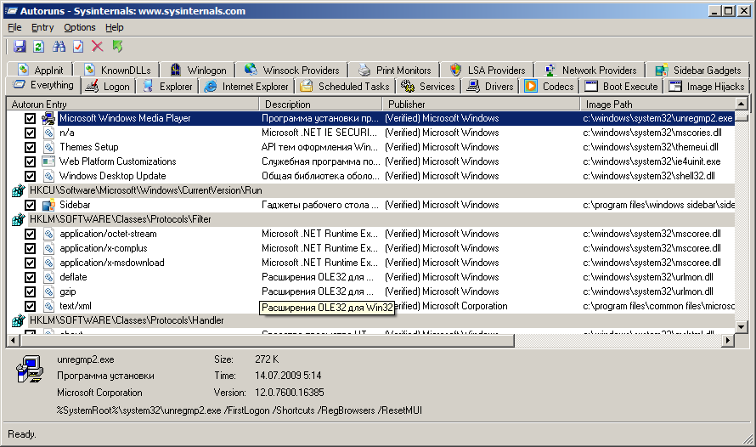This screenshot has height=447, width=756.
Task: Toggle the application/x-complus checkbox
Action: click(30, 249)
